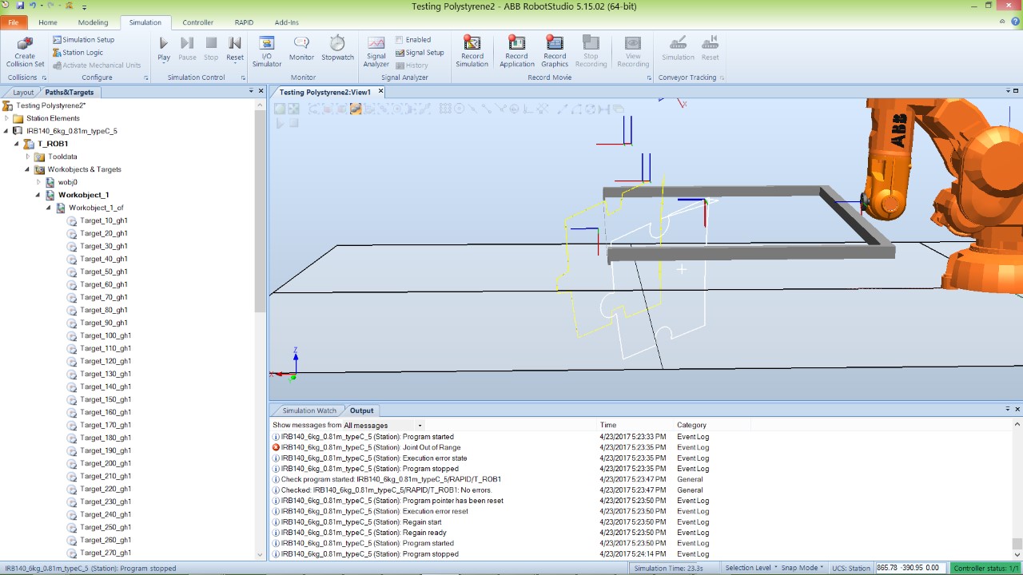The image size is (1023, 575).
Task: Collapse the IRB140_6kg_0.81m_typeC_5 node
Action: (x=6, y=131)
